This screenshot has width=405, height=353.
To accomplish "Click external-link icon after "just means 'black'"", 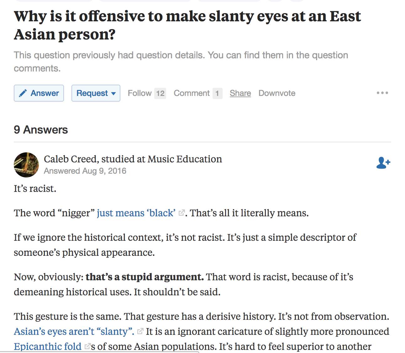I will point(181,213).
